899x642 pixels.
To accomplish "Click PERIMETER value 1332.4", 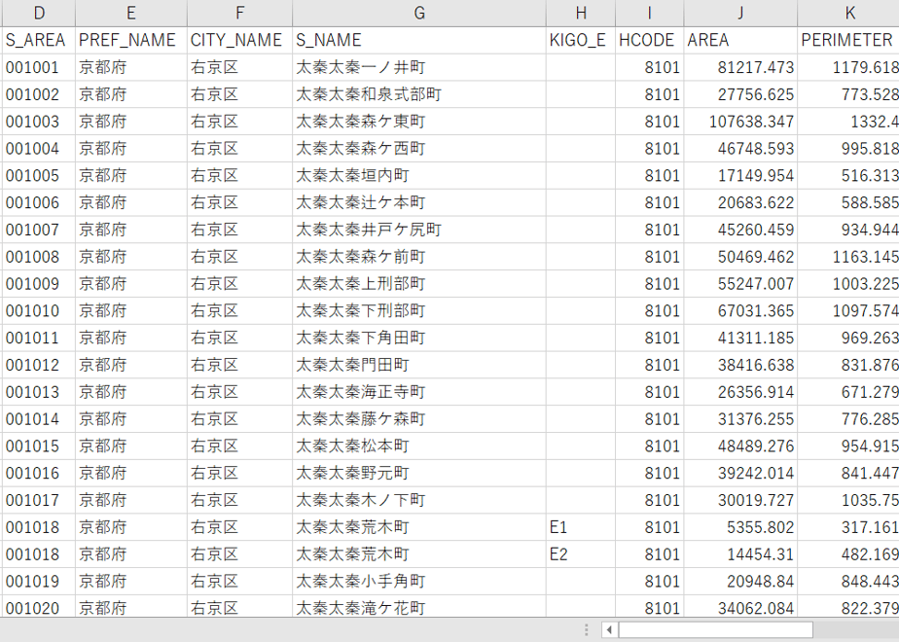I will coord(848,122).
